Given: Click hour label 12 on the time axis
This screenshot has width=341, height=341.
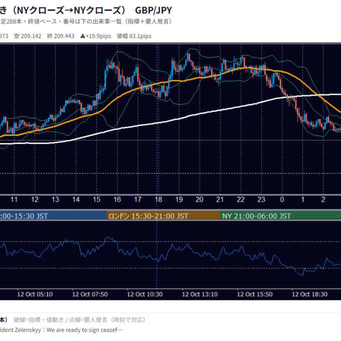Looking at the screenshot, I should click(x=35, y=200).
